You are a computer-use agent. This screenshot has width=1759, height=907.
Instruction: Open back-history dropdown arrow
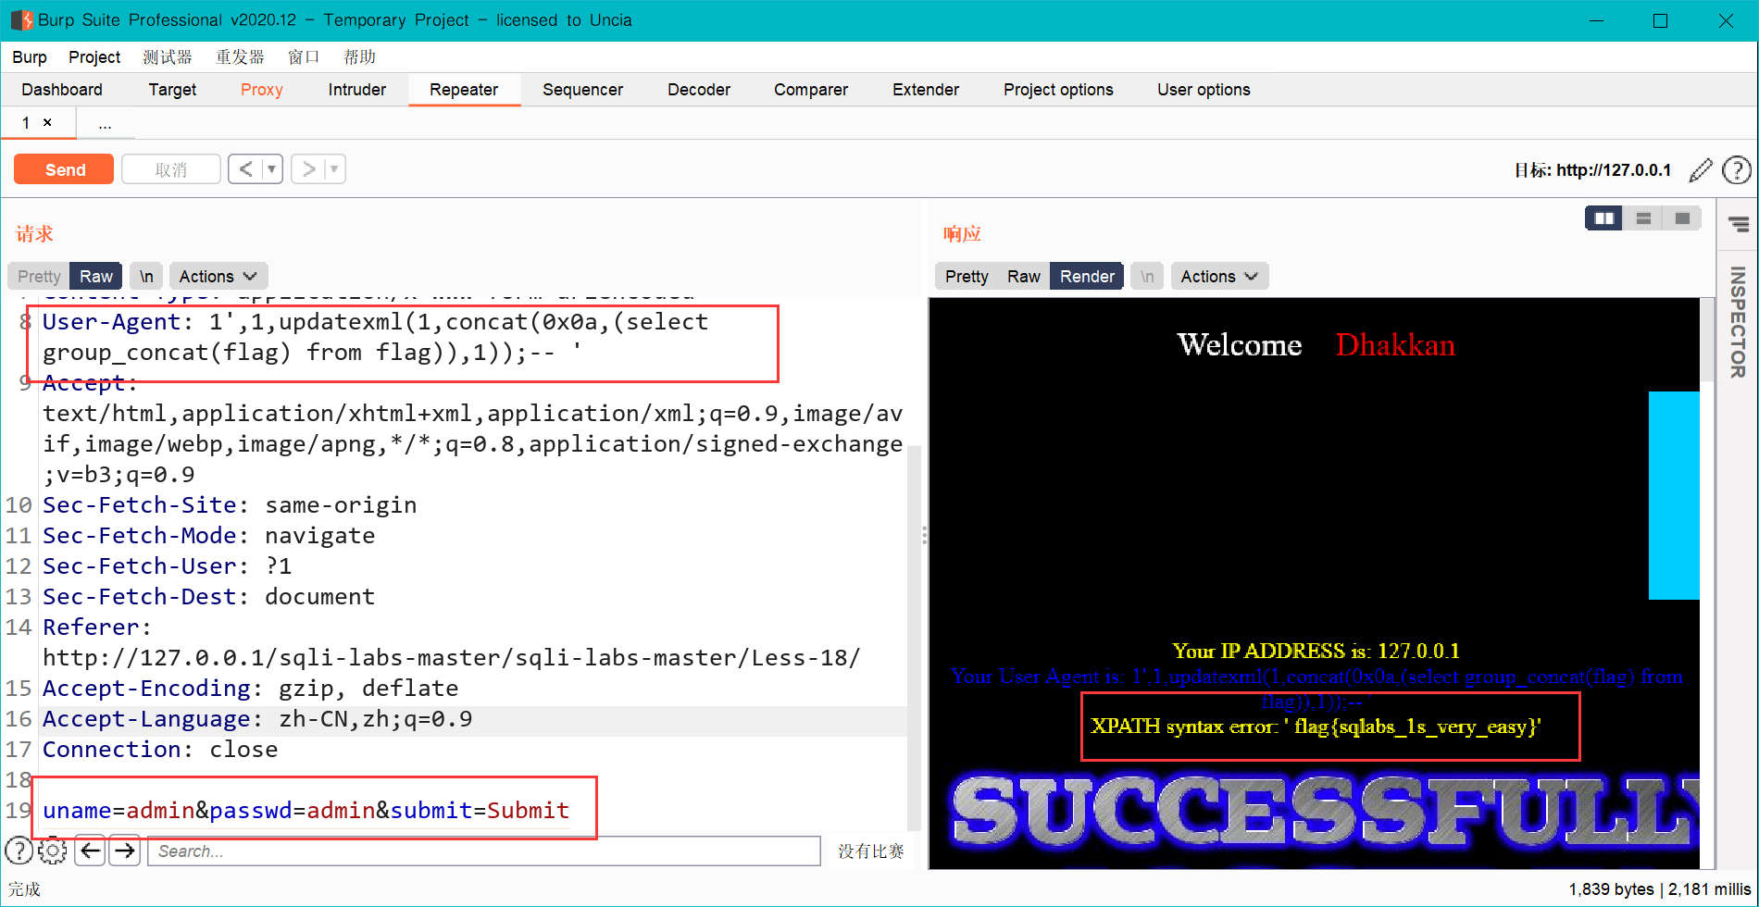(272, 169)
